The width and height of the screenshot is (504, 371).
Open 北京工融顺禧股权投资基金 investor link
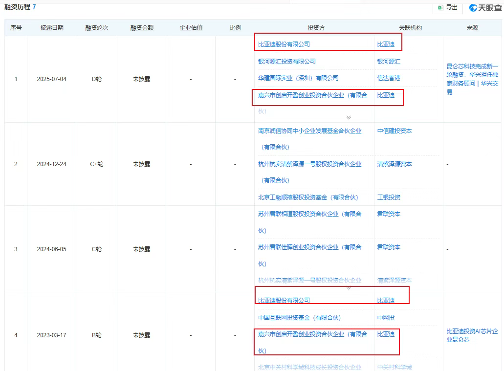point(308,197)
